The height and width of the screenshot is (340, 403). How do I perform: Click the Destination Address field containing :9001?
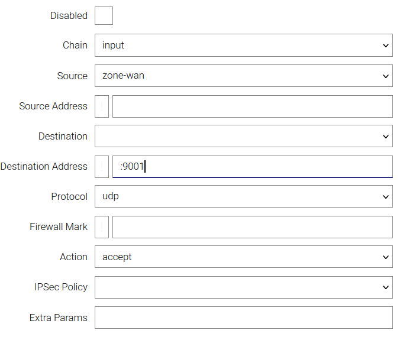[252, 167]
